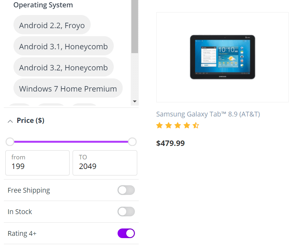Select the Android 3.1, Honeycomb filter chip

click(x=63, y=46)
